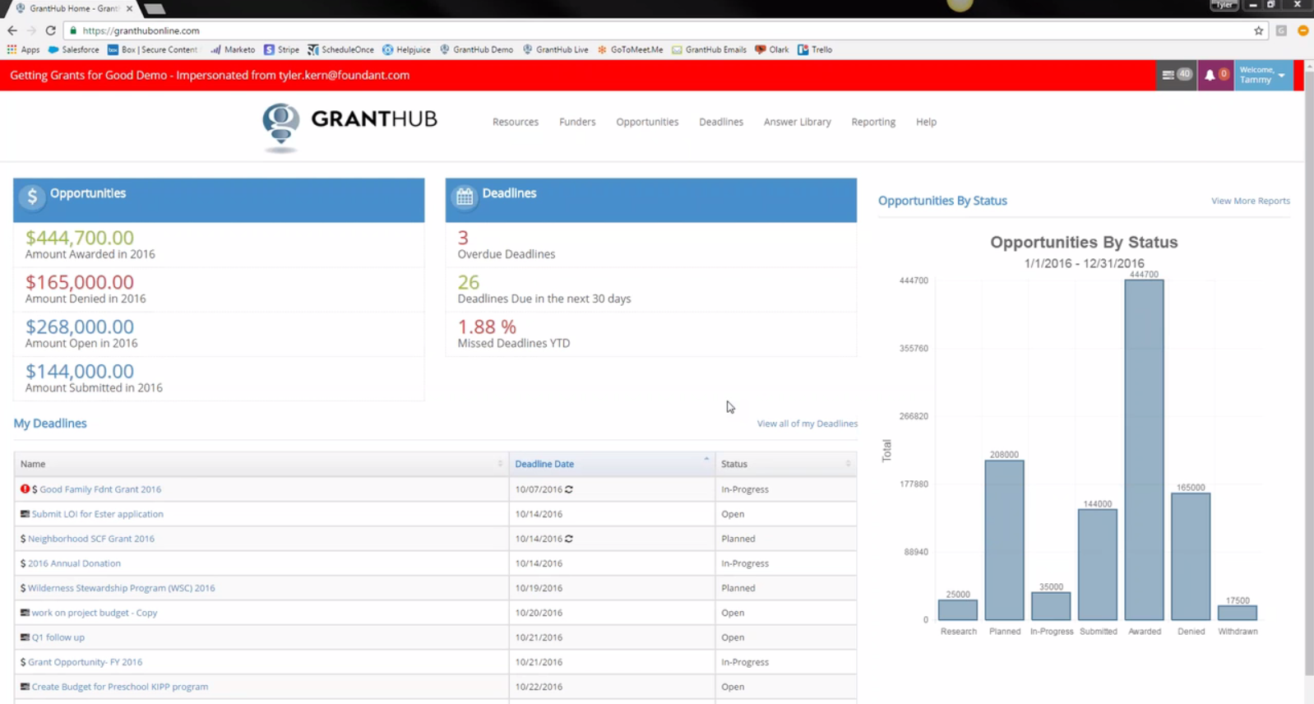Open the Welcome Tammy user dropdown
1314x704 pixels.
click(1262, 75)
